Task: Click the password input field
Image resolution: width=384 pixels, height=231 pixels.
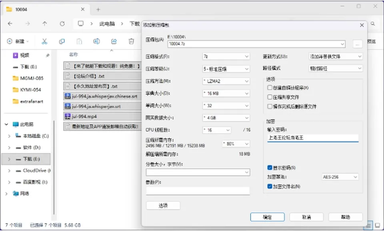Action: (313, 138)
